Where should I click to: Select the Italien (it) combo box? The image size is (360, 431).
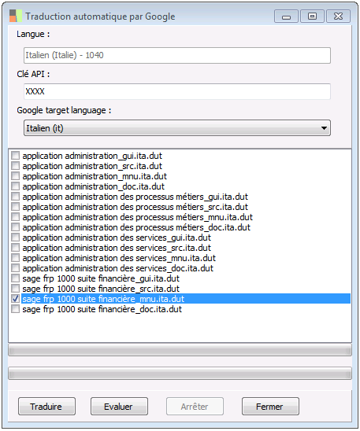tap(177, 128)
